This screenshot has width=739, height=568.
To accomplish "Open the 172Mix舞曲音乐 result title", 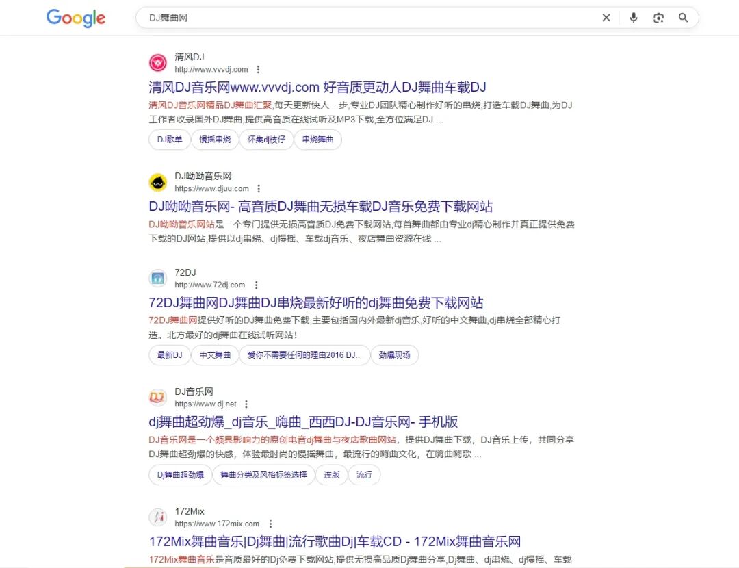I will 335,541.
